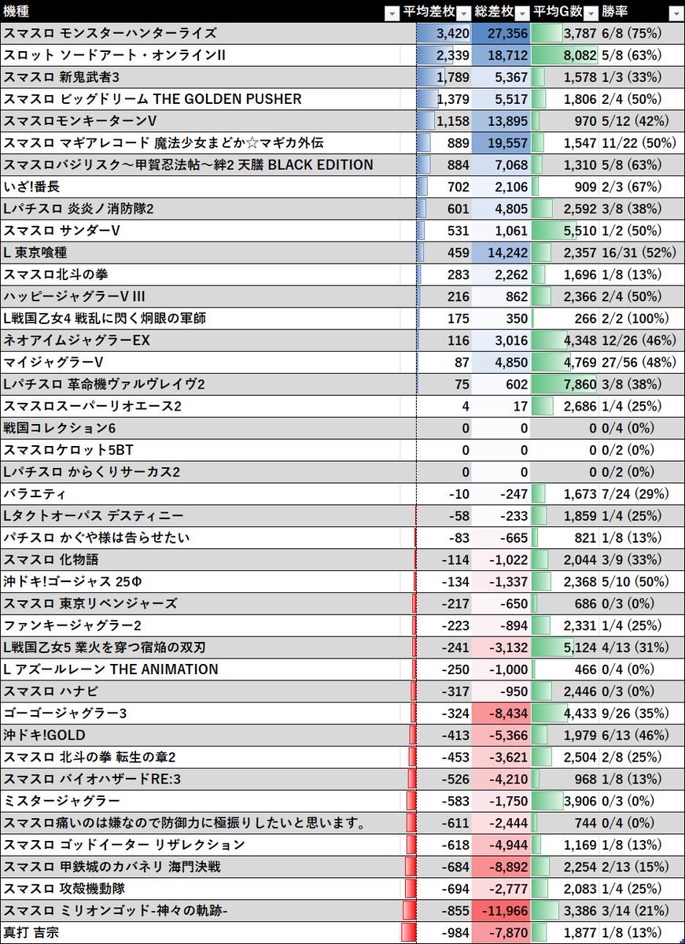685x944 pixels.
Task: Select スマスロ 北斗の拳 転生の章2 cell
Action: click(x=201, y=758)
